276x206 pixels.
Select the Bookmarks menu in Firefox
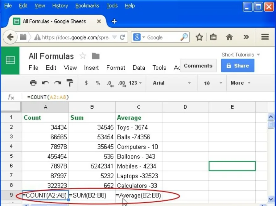click(x=87, y=6)
